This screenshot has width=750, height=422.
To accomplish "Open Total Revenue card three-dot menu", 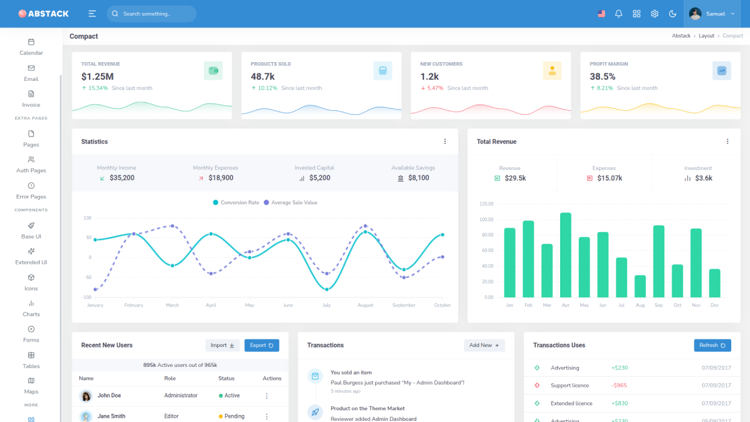I will 727,141.
